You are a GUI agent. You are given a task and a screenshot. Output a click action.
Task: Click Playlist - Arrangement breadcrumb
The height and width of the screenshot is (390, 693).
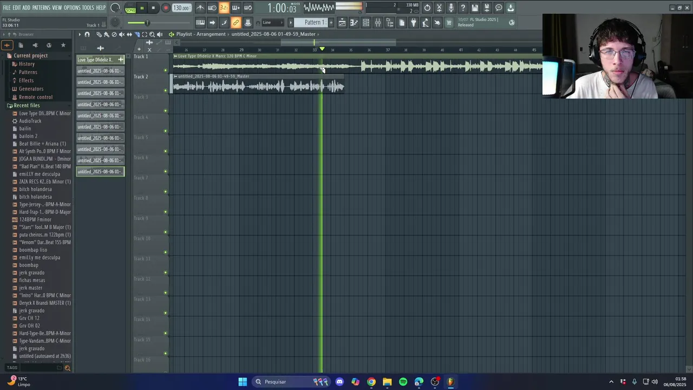click(x=201, y=34)
